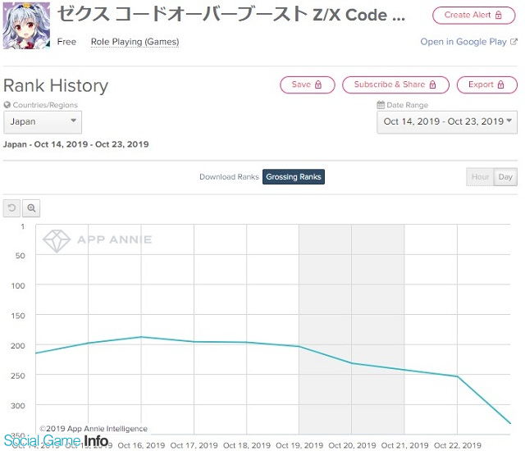Click the Oct 17, 2019 axis label

click(194, 445)
